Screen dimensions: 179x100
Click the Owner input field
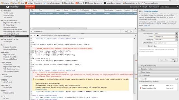166,46
